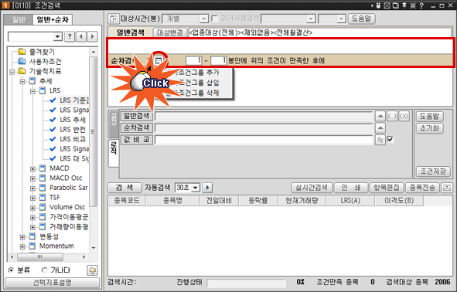Click the 검색 button
Viewport: 457px width, 292px height.
tap(124, 188)
